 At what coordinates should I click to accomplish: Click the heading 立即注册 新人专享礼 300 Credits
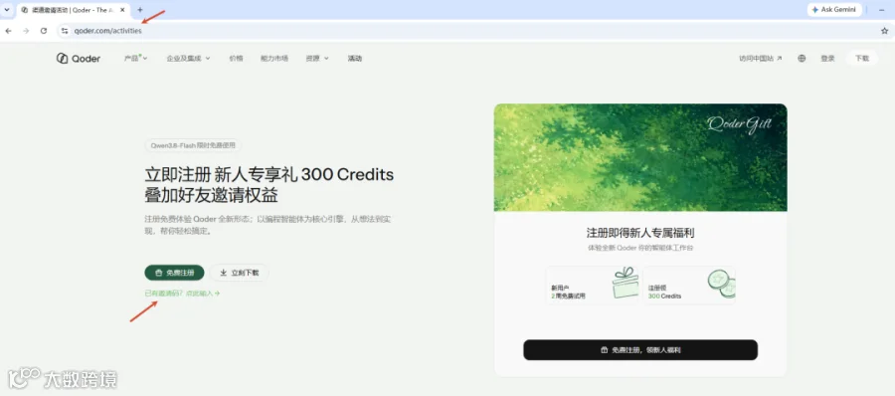(269, 175)
